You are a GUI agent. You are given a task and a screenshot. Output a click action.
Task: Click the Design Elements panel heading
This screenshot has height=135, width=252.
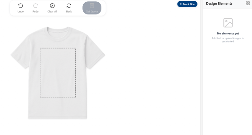(x=219, y=4)
